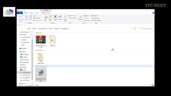Create a New folder from the ribbon
The width and height of the screenshot is (171, 96).
65,18
